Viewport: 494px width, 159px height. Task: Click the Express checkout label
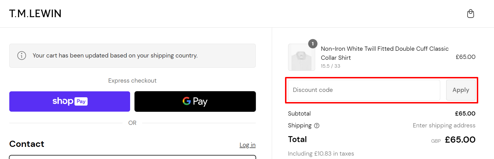(x=132, y=81)
